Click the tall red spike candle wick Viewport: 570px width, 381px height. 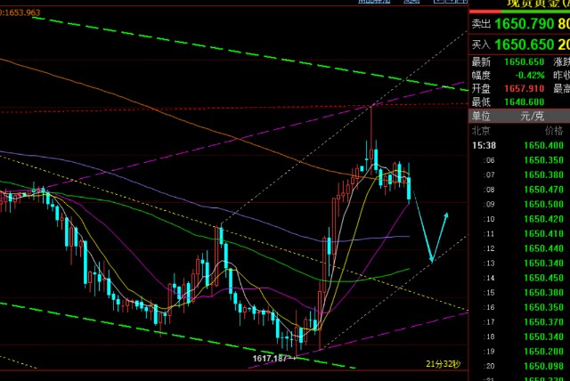371,123
